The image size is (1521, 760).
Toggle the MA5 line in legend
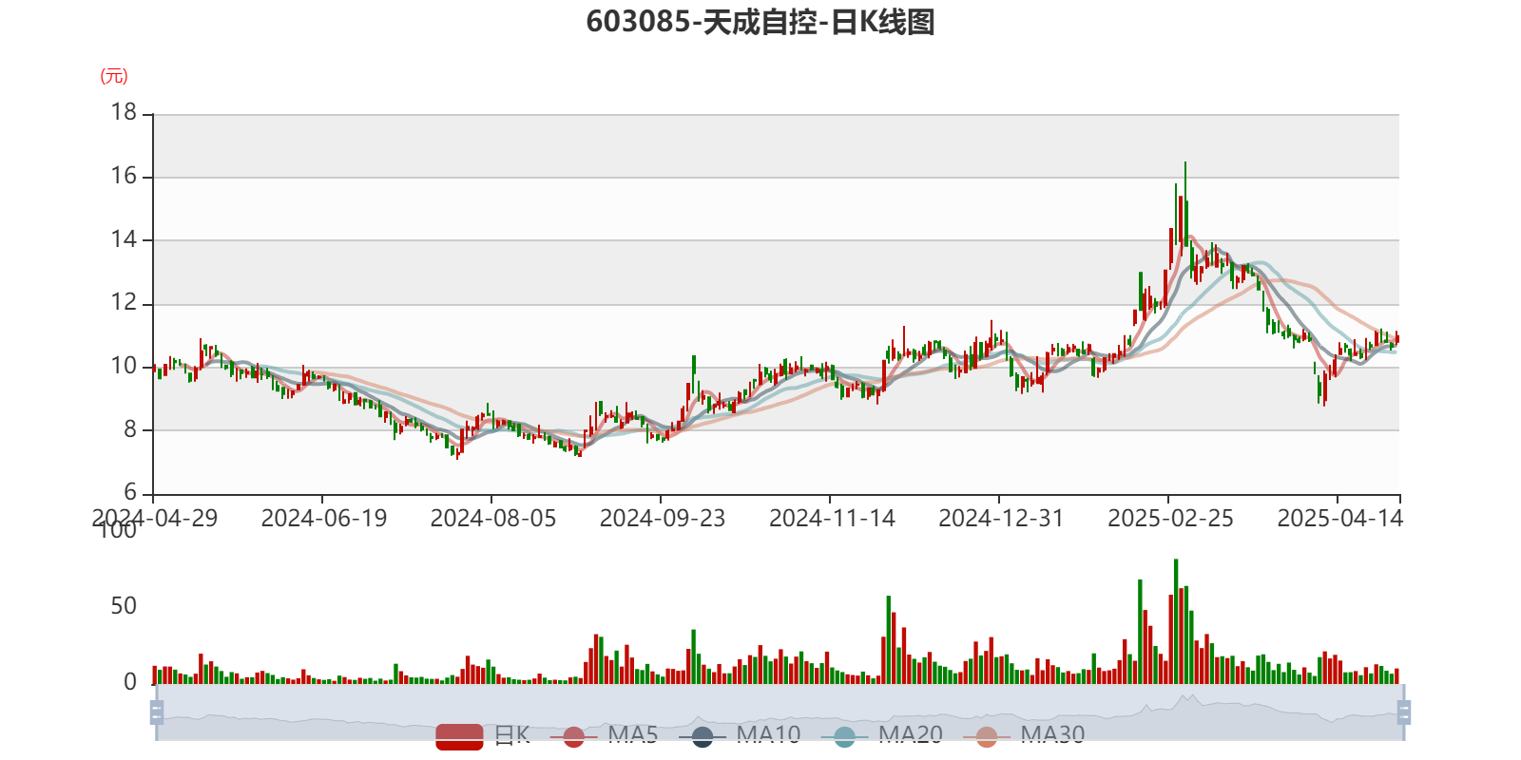coord(604,736)
